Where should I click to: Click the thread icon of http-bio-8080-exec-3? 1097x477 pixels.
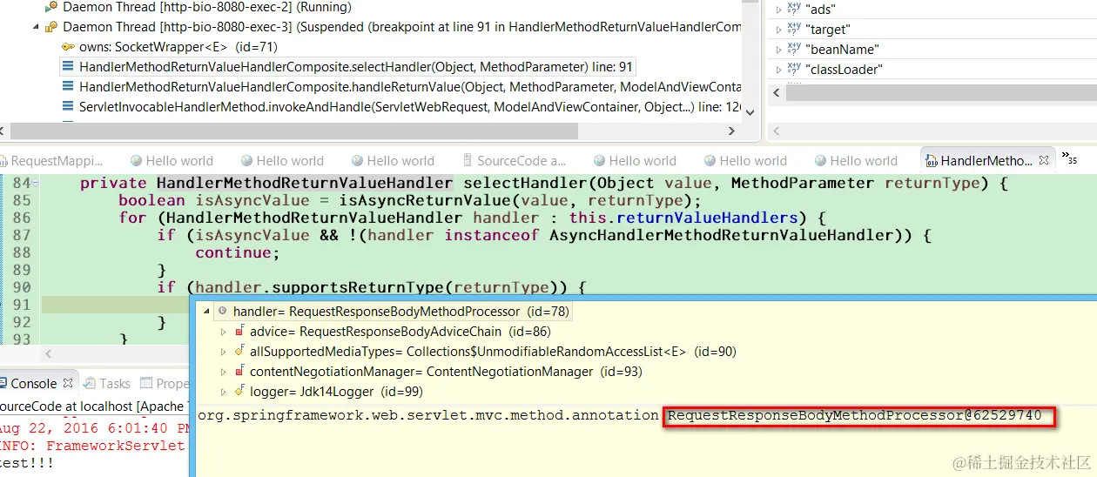pos(51,27)
